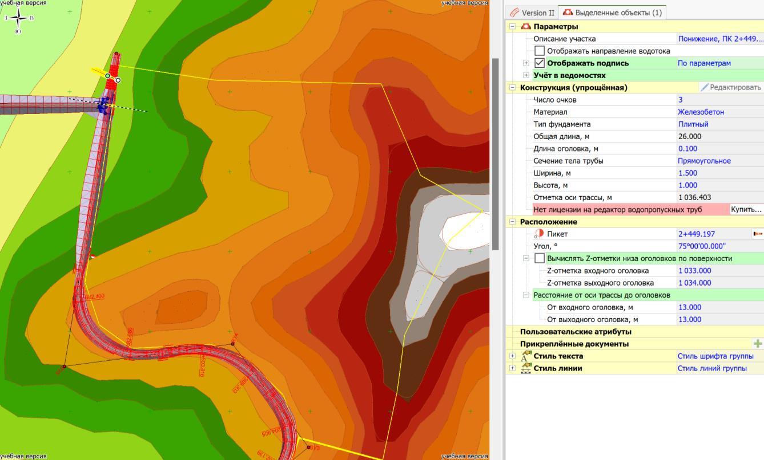Click the Материал property label
Image resolution: width=764 pixels, height=460 pixels.
[550, 112]
